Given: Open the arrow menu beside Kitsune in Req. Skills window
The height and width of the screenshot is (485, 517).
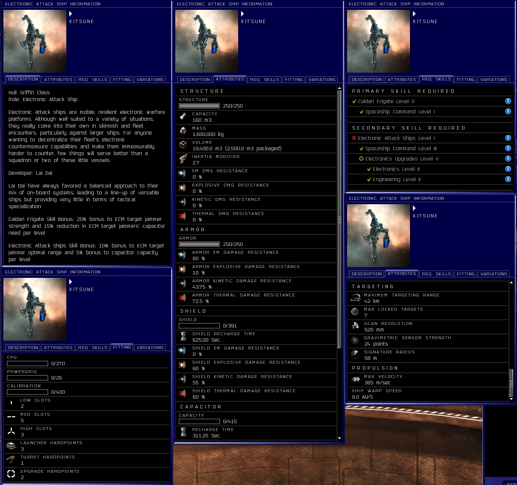Looking at the screenshot, I should click(x=414, y=14).
